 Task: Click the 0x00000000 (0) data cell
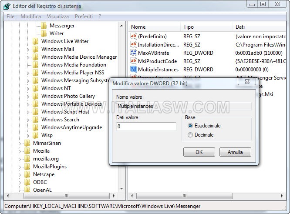252,70
